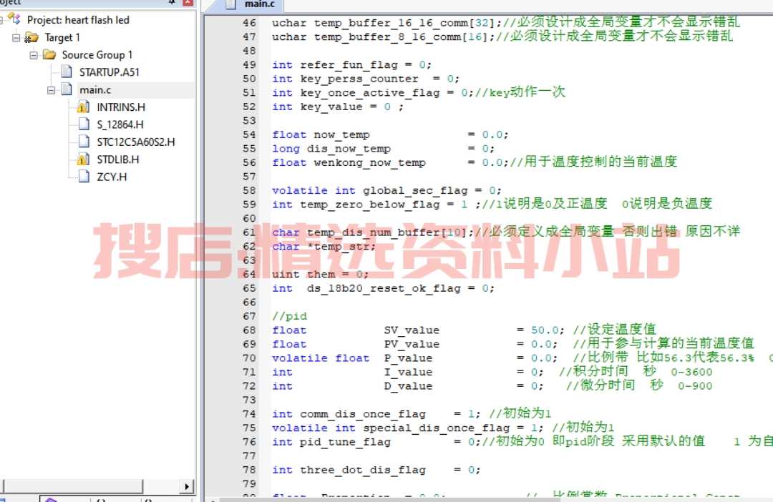Click three_dot_dis_flag on line 78
Screen dimensions: 773x502
pos(362,470)
